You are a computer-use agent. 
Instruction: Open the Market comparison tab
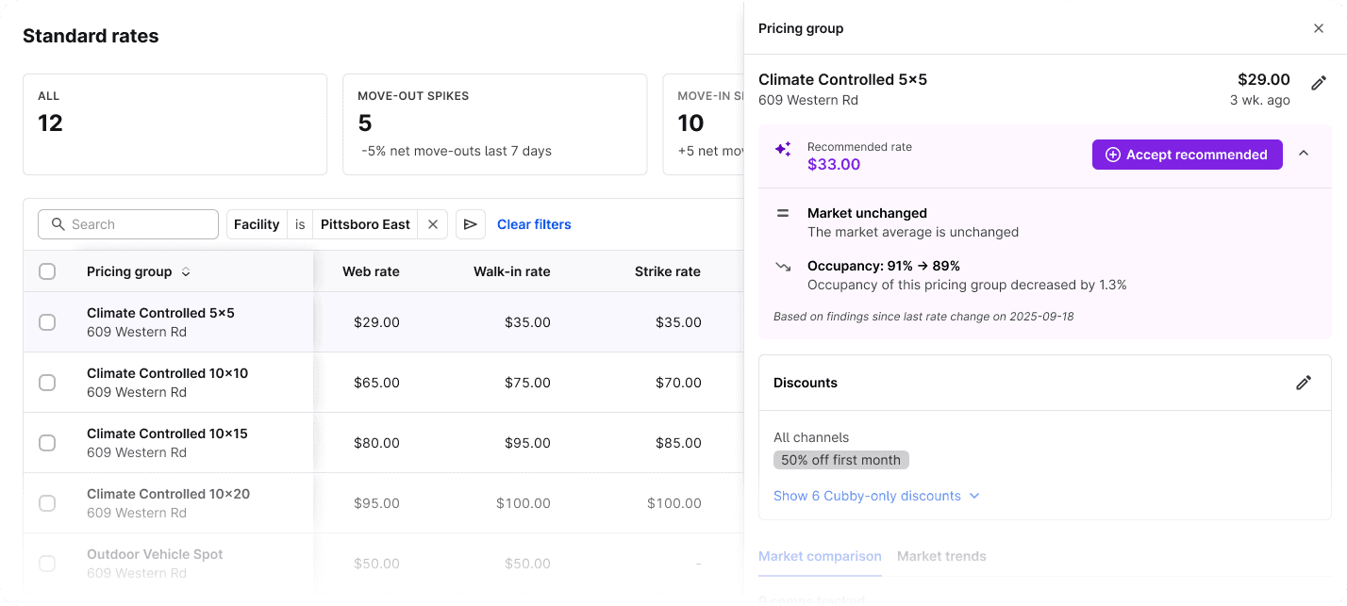(x=820, y=556)
